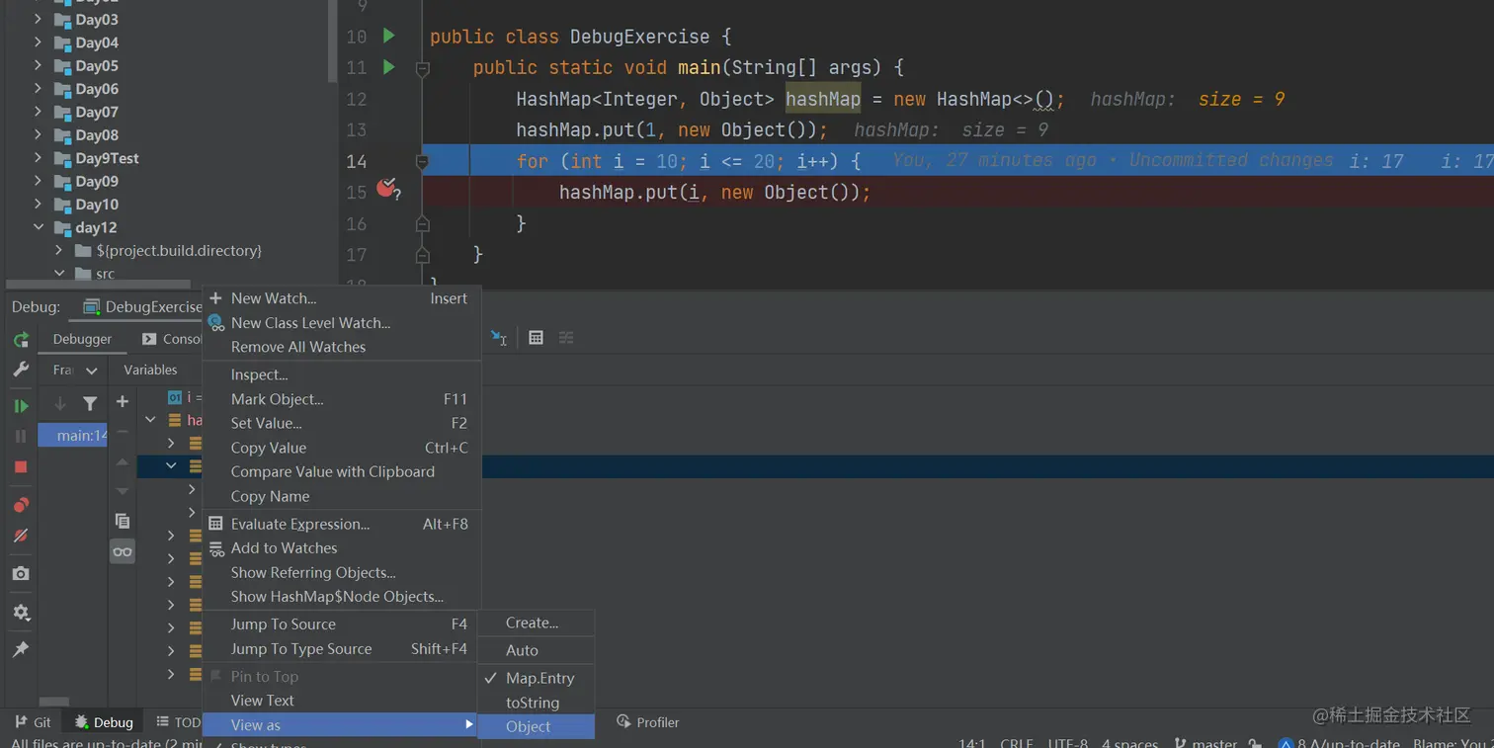
Task: Toggle show watches glasses icon
Action: (123, 551)
